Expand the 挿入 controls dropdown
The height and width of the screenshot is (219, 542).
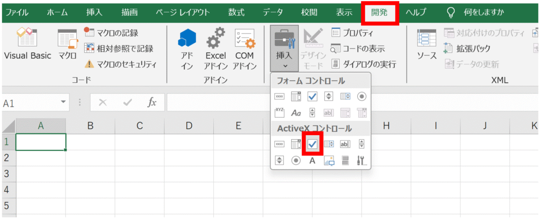(x=284, y=49)
